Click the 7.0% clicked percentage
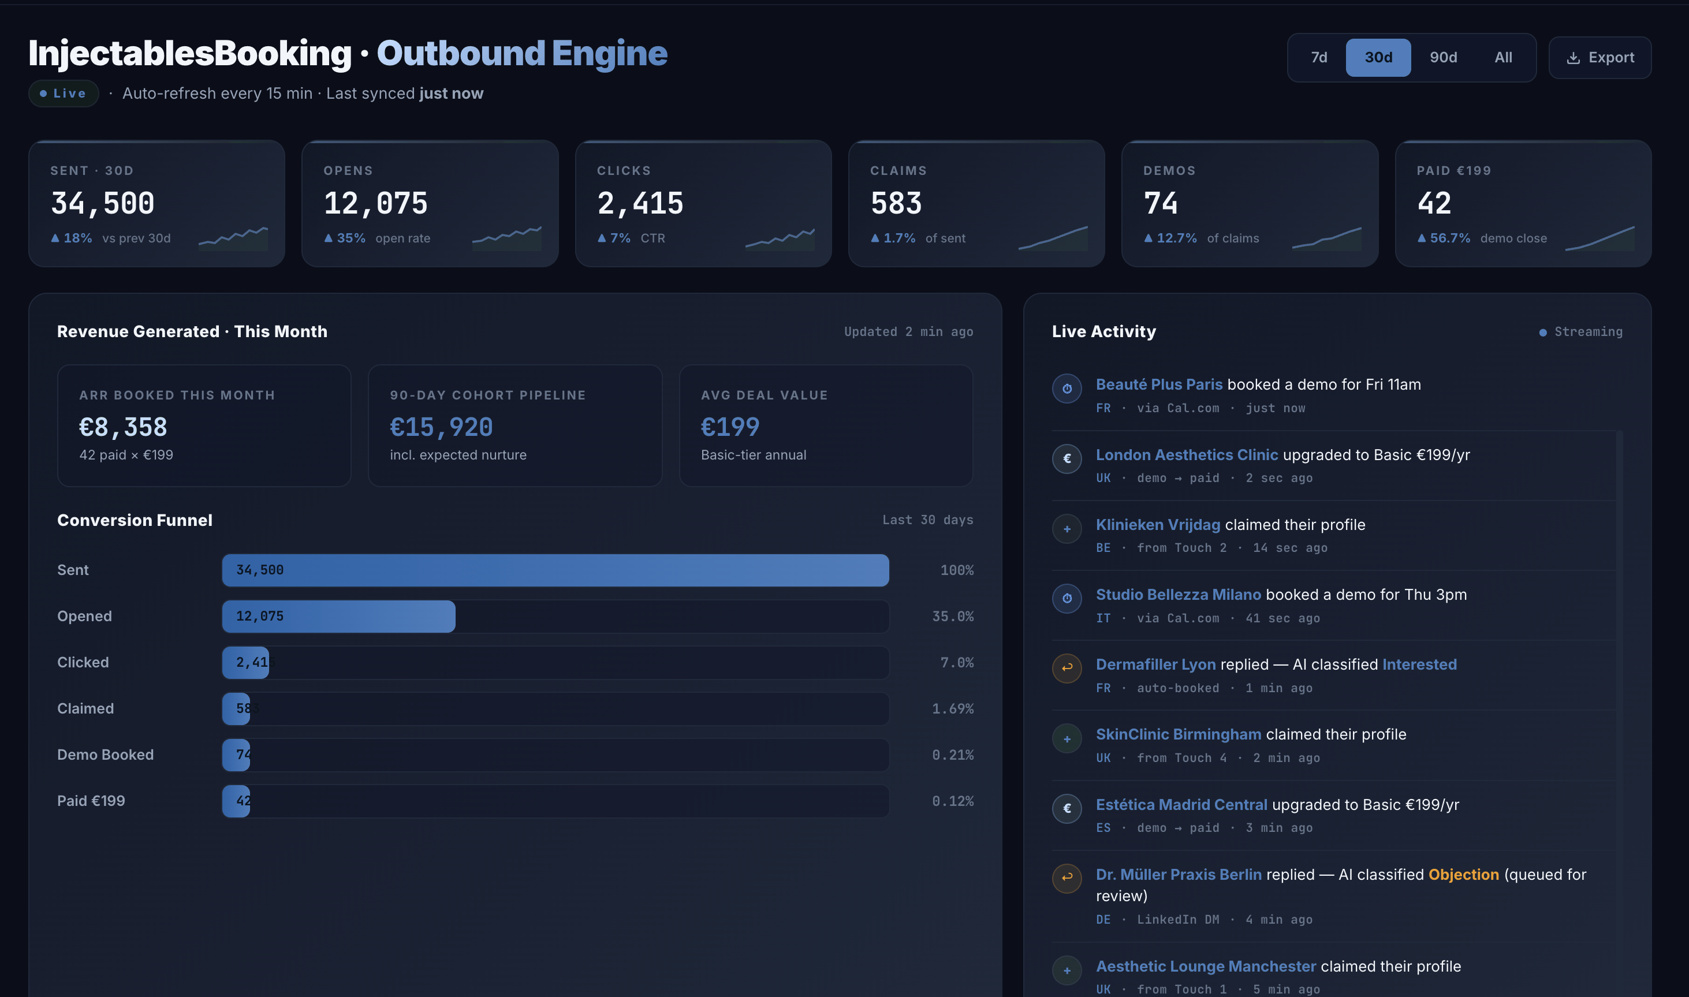This screenshot has width=1689, height=997. coord(957,662)
